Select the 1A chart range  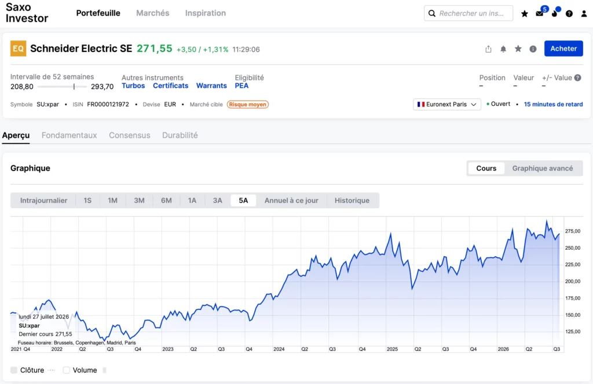pos(192,201)
